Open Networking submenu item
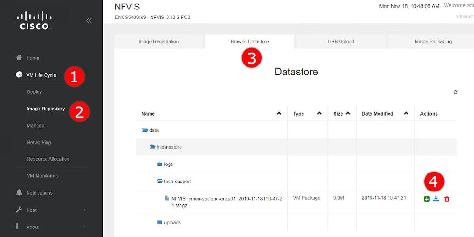This screenshot has height=237, width=474. tap(38, 142)
